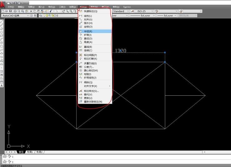Image resolution: width=231 pixels, height=167 pixels.
Task: Choose 连续(C) continue dimension menu item
Action: [95, 50]
